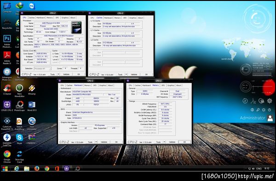
Task: Click the 'DDR3' memory type field
Action: tap(145, 91)
